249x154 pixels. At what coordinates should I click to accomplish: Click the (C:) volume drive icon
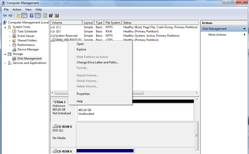53,27
